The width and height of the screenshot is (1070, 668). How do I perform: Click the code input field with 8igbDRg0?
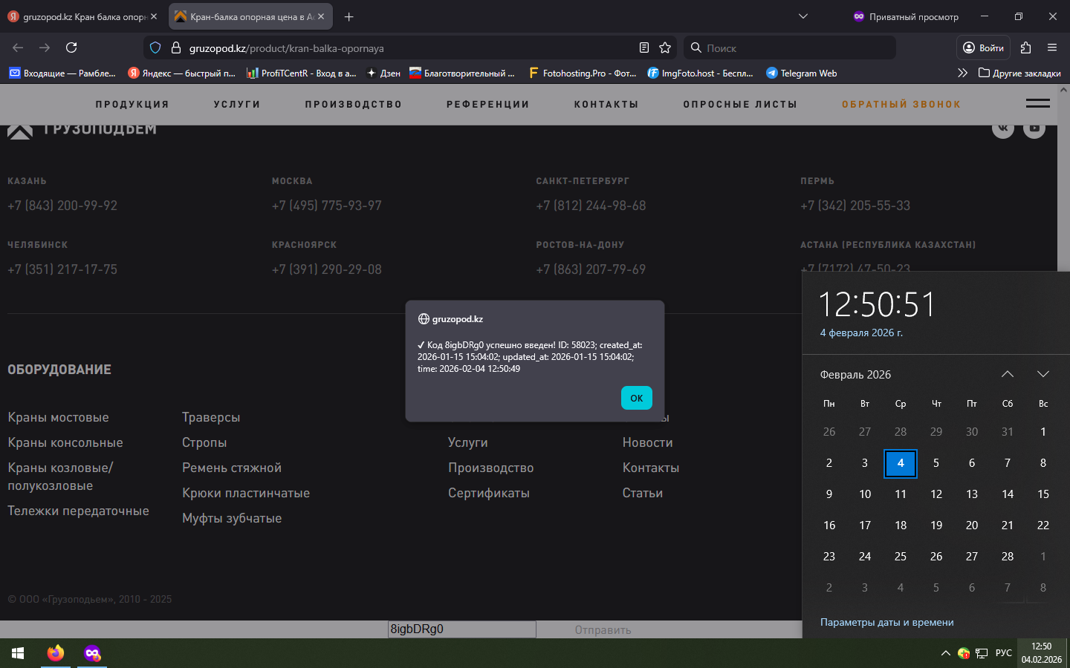[461, 629]
